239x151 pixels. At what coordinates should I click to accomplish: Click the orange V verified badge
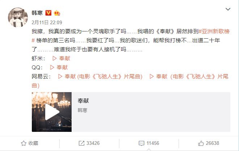point(48,13)
